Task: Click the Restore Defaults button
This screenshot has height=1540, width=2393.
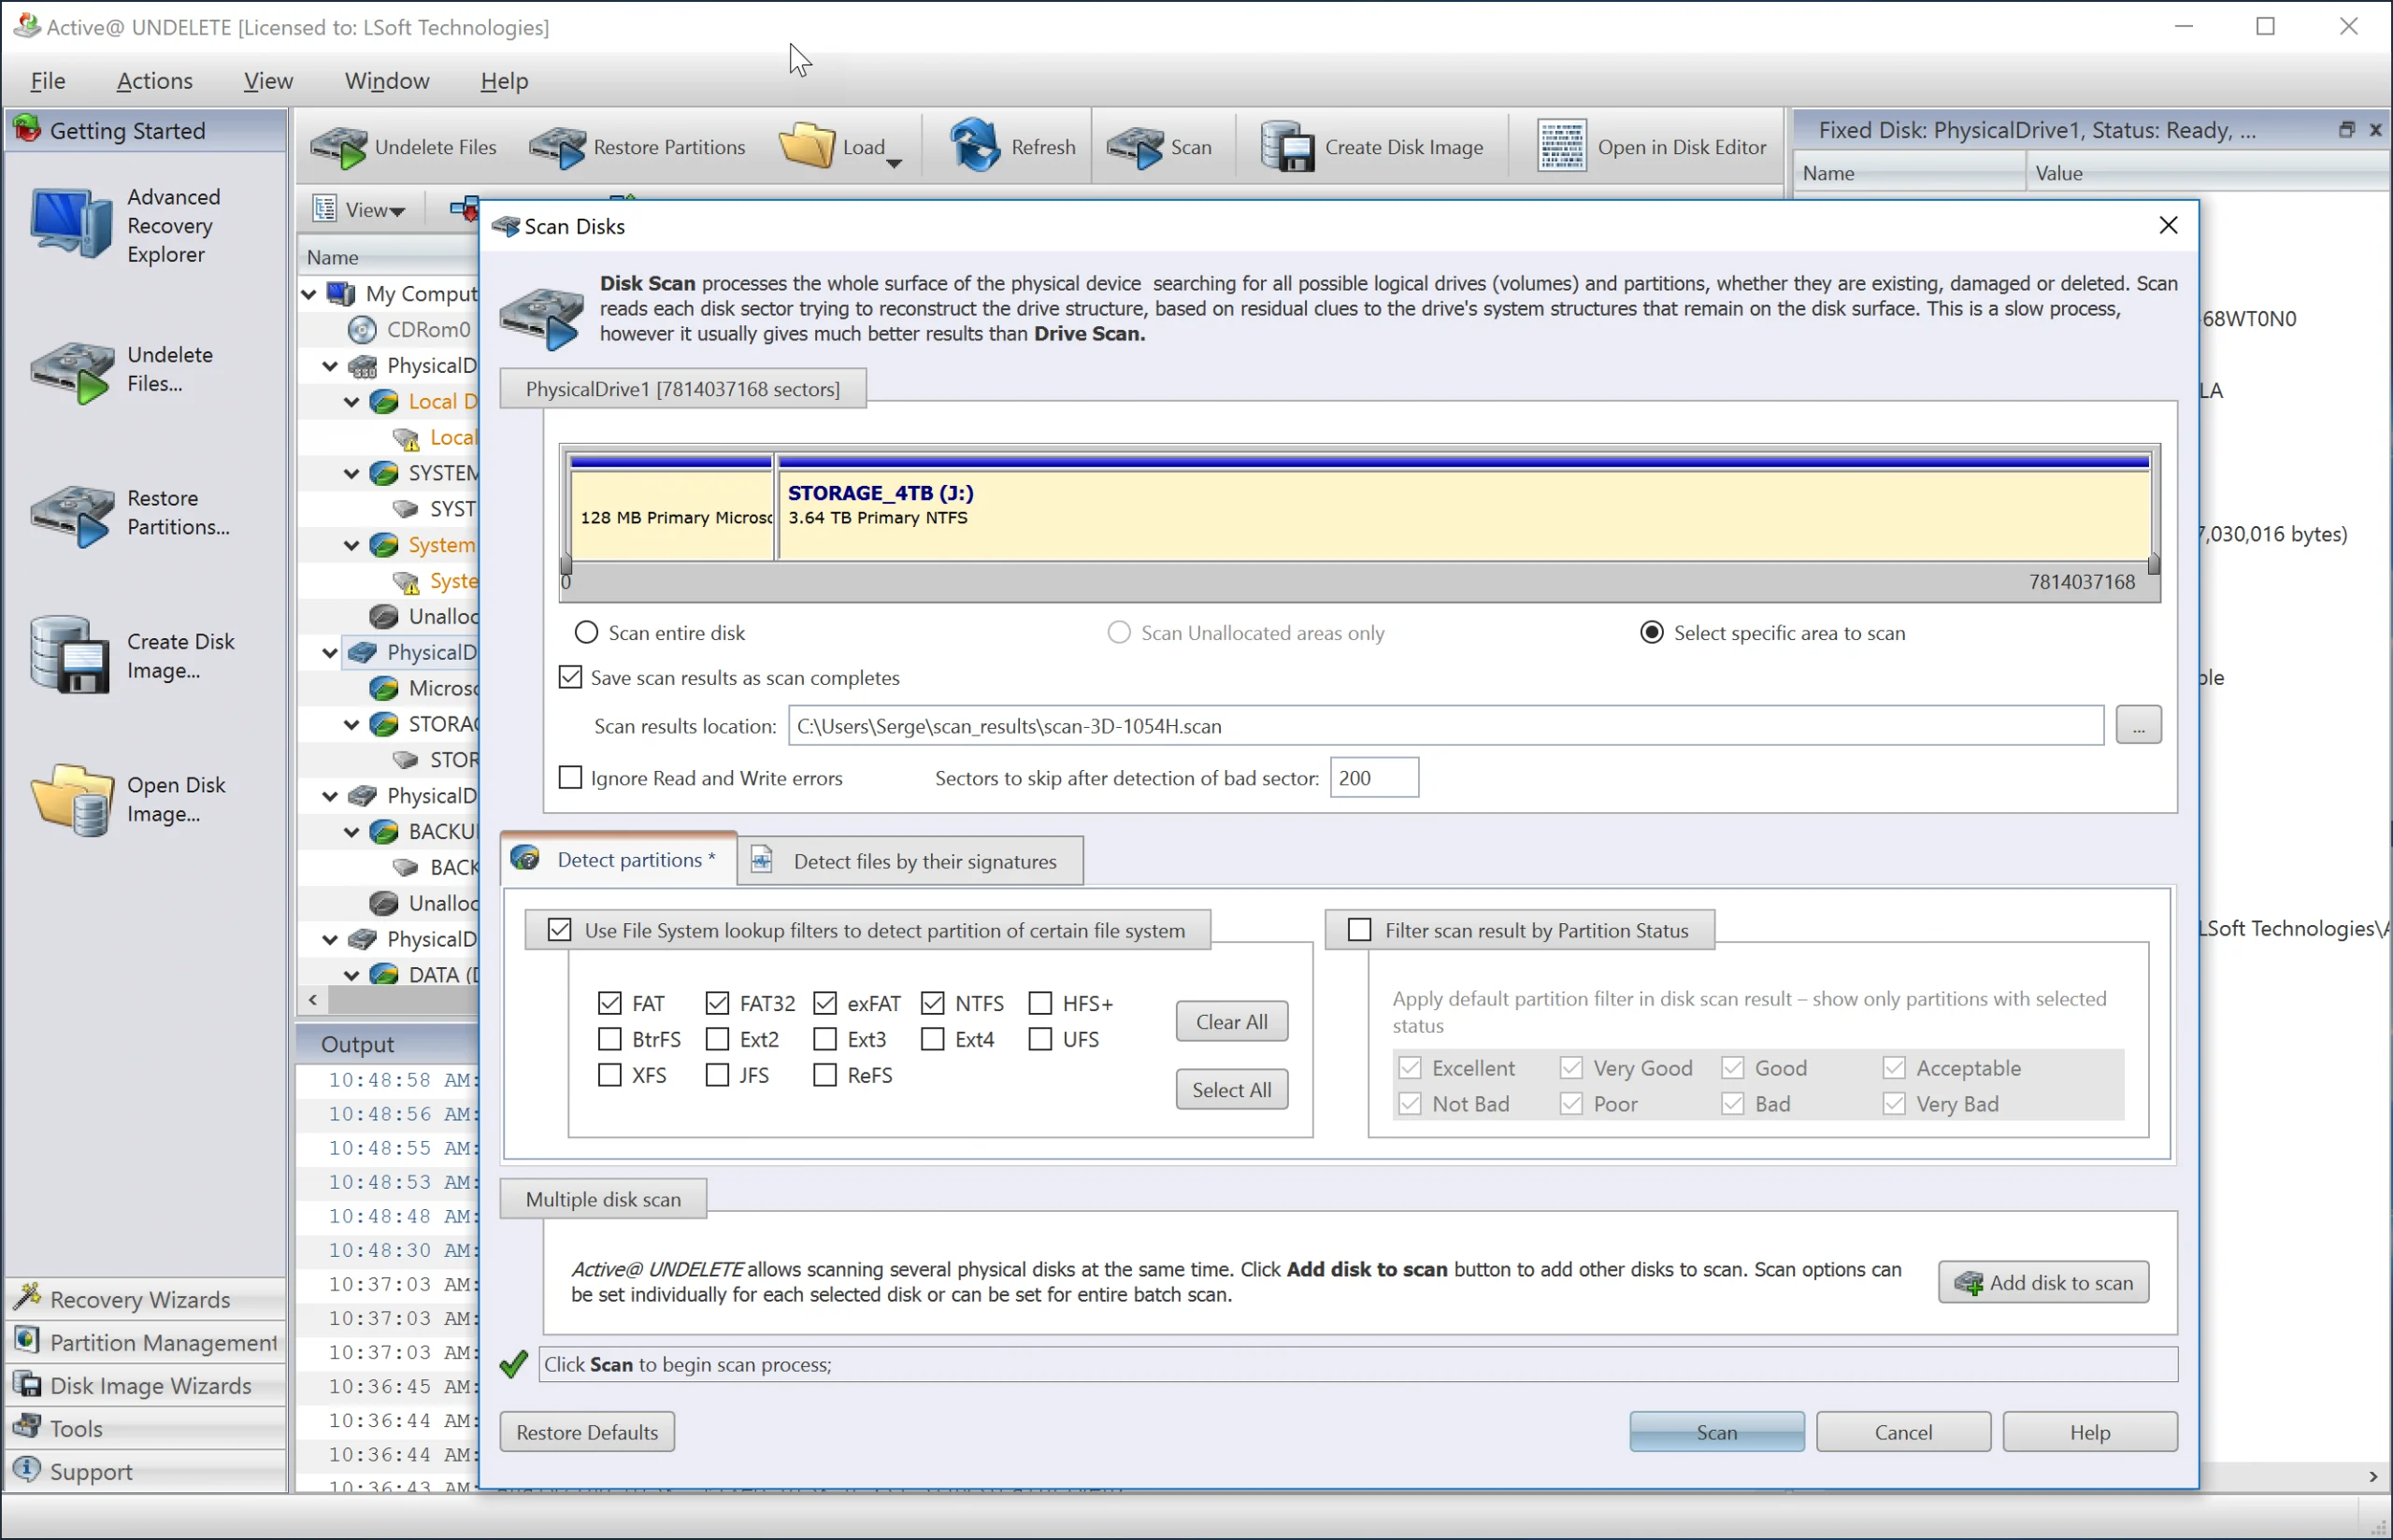Action: [x=588, y=1430]
